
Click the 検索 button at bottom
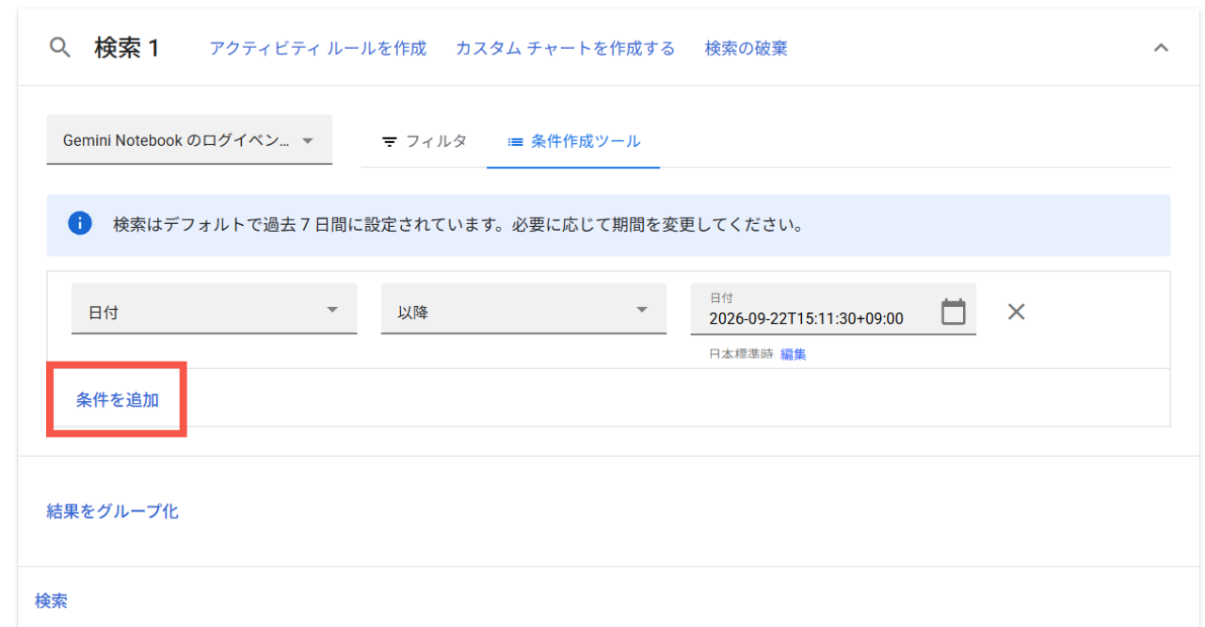click(x=51, y=601)
